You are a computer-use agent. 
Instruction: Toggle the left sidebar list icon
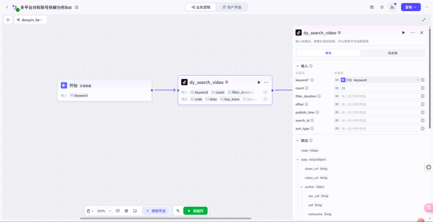8,20
